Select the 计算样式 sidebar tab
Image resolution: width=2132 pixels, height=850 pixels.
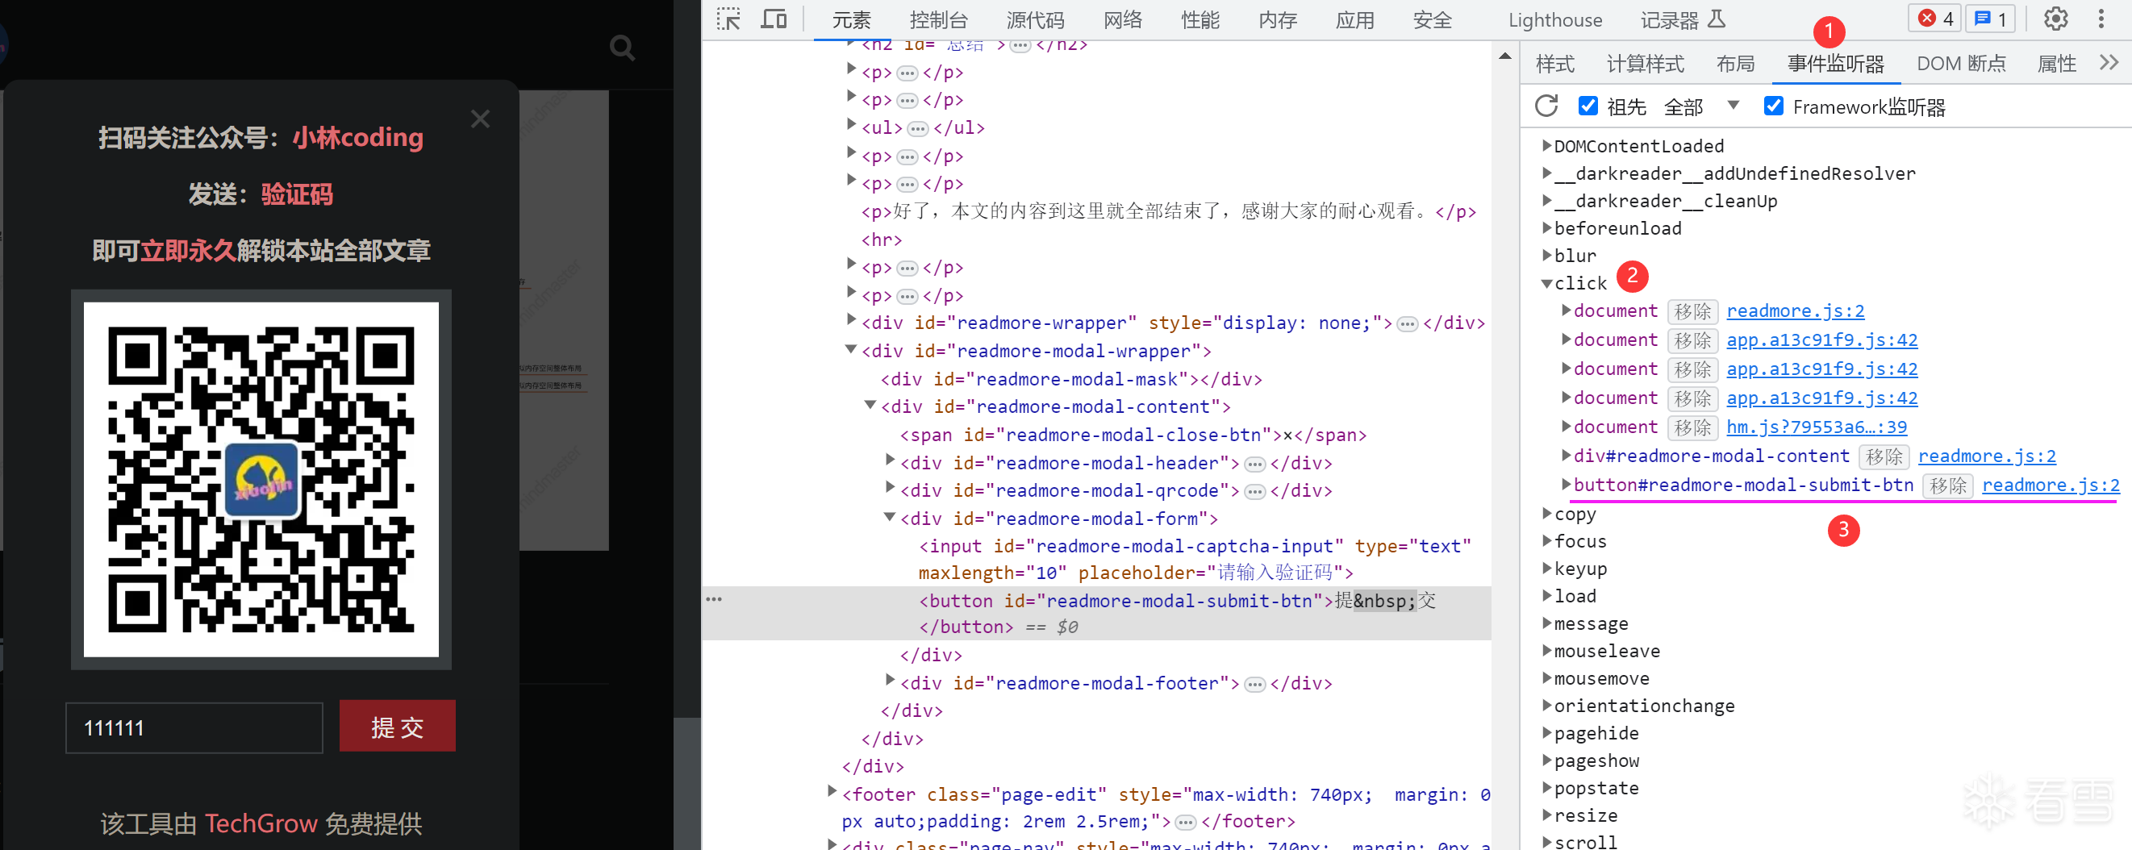pyautogui.click(x=1645, y=64)
